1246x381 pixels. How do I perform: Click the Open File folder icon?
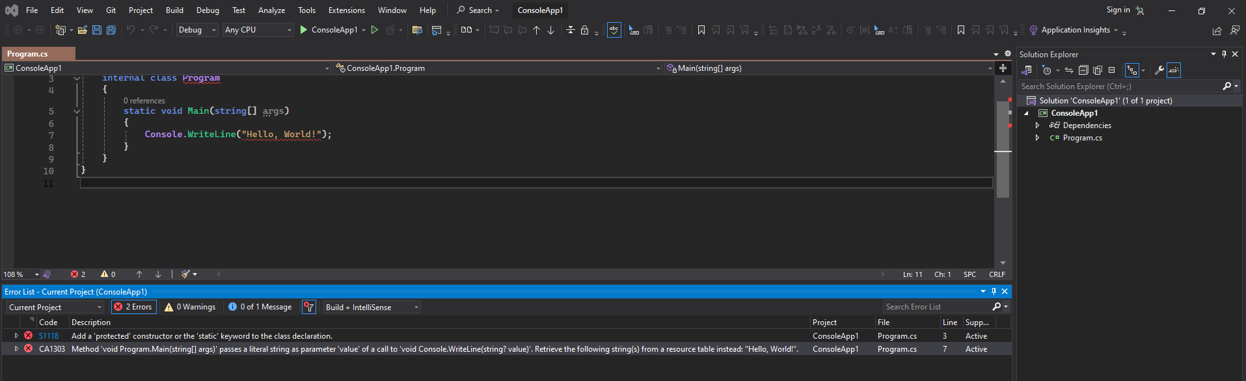point(83,30)
